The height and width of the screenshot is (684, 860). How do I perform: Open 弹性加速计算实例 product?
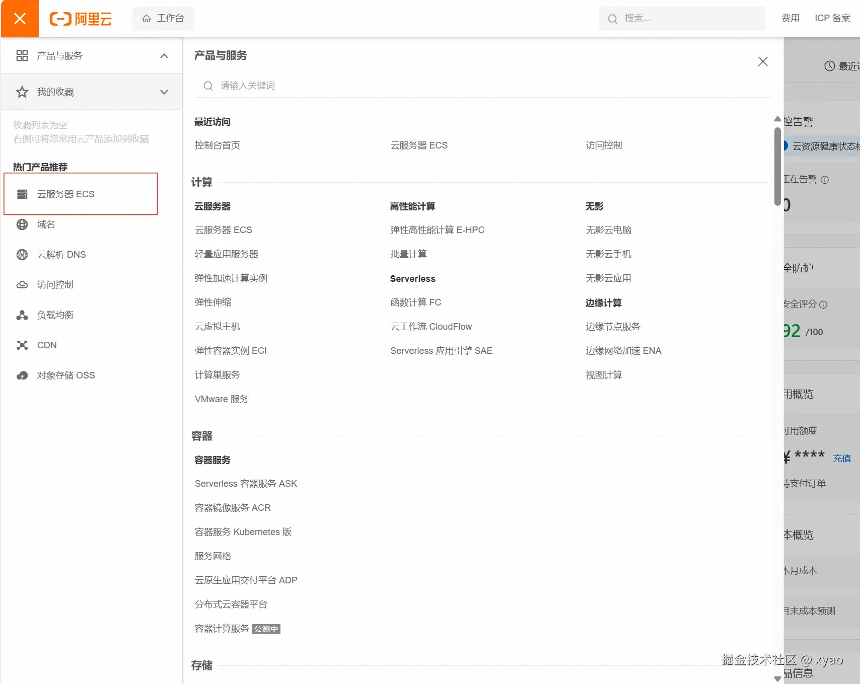point(231,278)
